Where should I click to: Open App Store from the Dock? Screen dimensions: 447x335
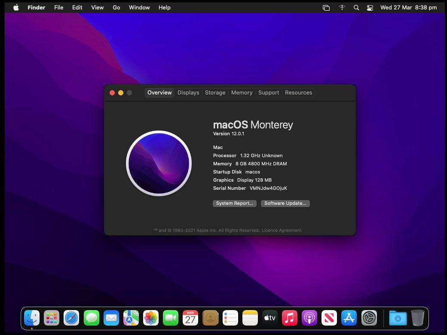(349, 318)
